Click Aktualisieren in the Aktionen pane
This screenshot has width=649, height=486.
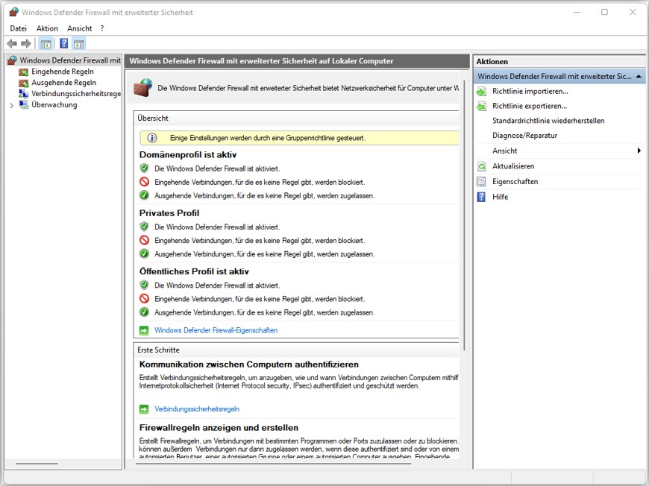tap(513, 166)
